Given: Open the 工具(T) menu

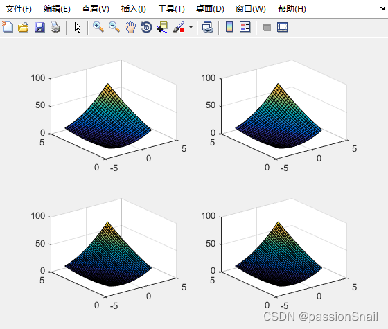Looking at the screenshot, I should (x=171, y=9).
